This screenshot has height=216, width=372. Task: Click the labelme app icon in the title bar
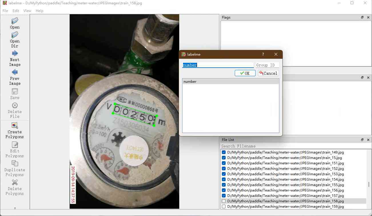coord(5,3)
